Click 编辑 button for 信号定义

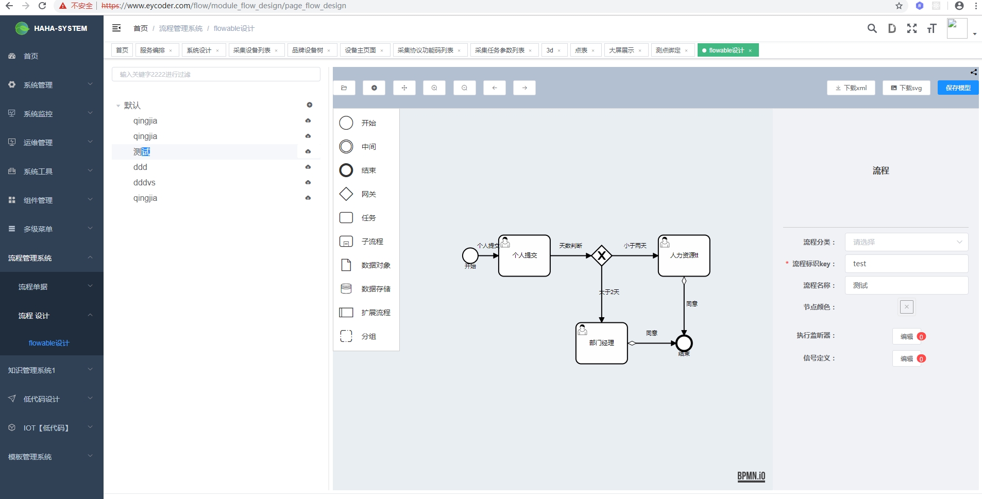coord(906,358)
